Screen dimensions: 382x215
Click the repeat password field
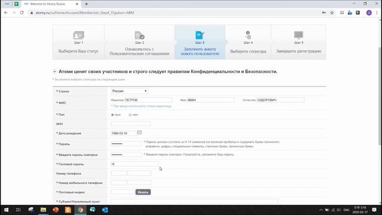click(x=126, y=155)
